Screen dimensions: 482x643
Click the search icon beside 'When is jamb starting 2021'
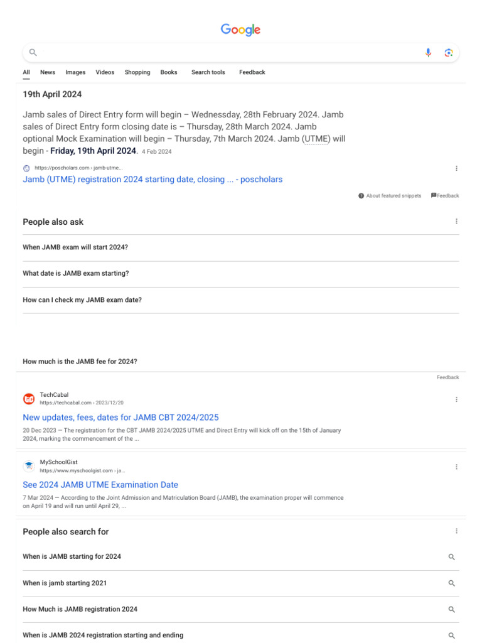(451, 583)
